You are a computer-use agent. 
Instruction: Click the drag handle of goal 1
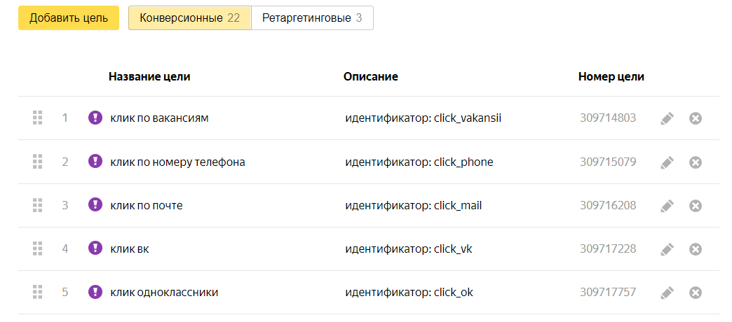click(38, 118)
